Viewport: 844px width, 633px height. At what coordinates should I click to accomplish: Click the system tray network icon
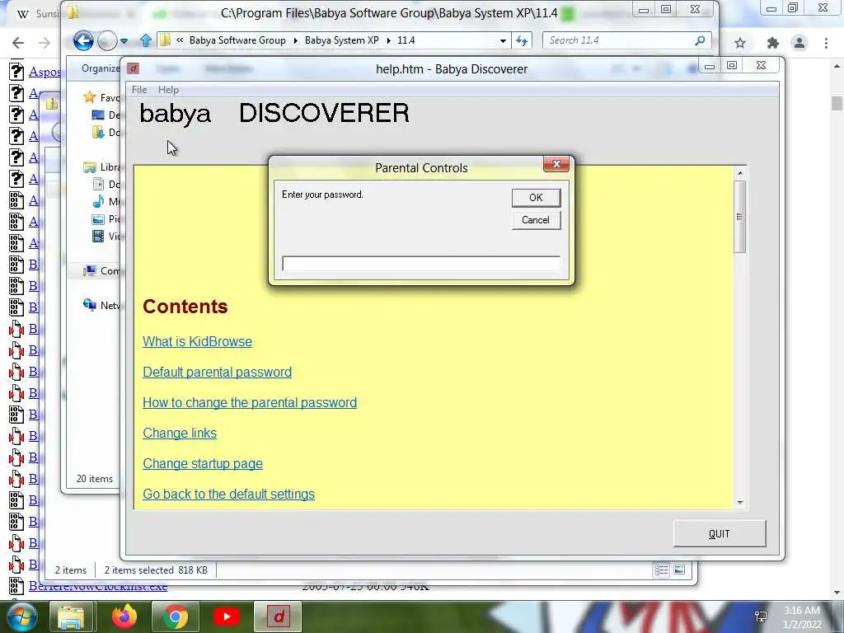click(x=761, y=617)
